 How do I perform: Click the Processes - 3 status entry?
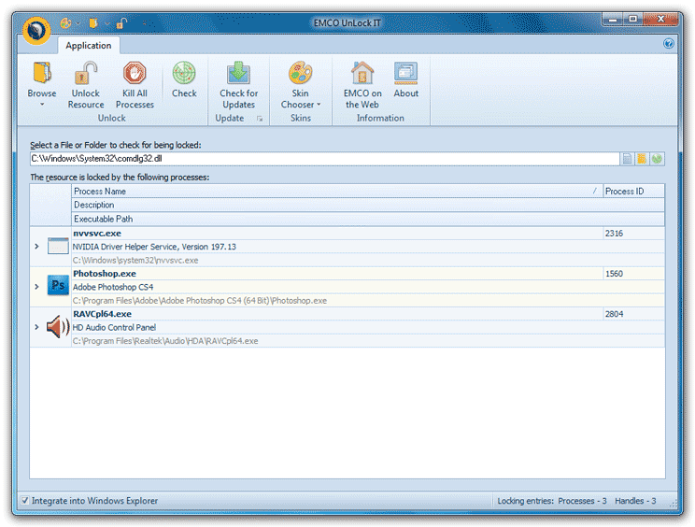click(582, 501)
